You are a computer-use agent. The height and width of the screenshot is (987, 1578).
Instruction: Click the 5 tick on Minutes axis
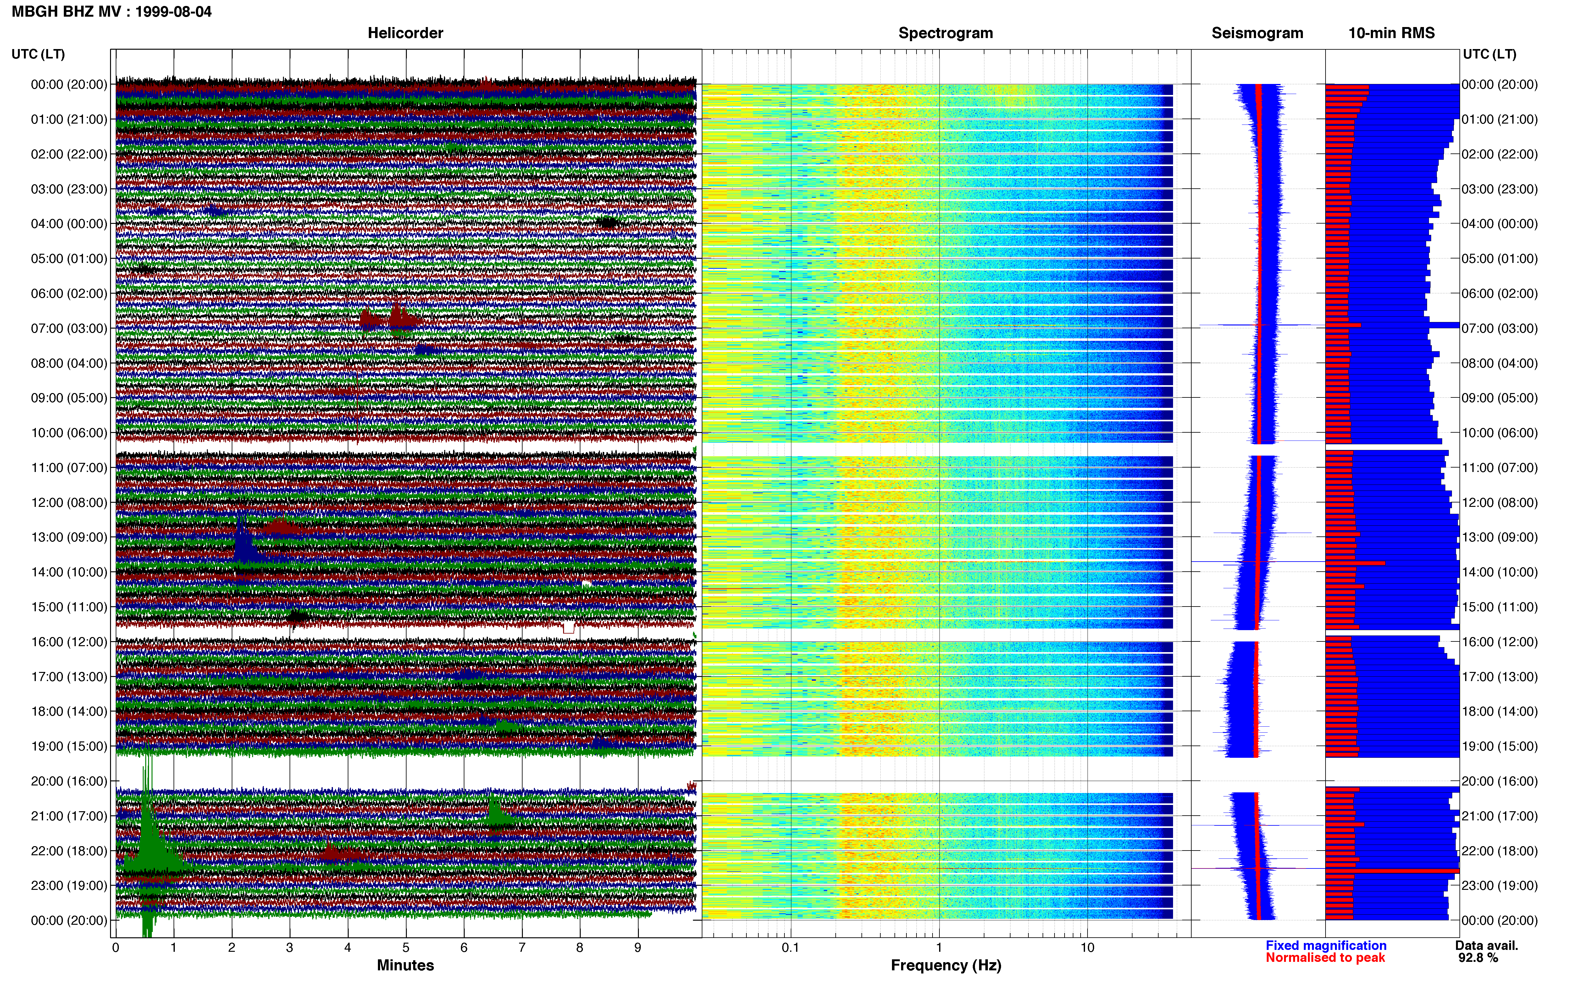(x=406, y=947)
